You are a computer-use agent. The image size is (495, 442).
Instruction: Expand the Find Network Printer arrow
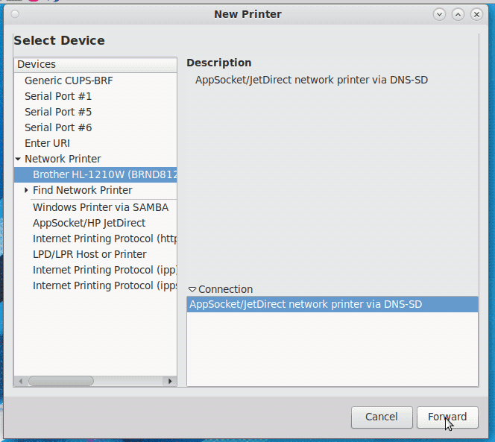click(27, 190)
